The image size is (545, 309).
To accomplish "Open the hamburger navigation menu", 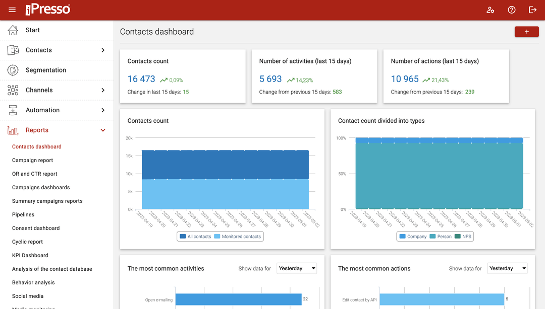I will pos(12,9).
